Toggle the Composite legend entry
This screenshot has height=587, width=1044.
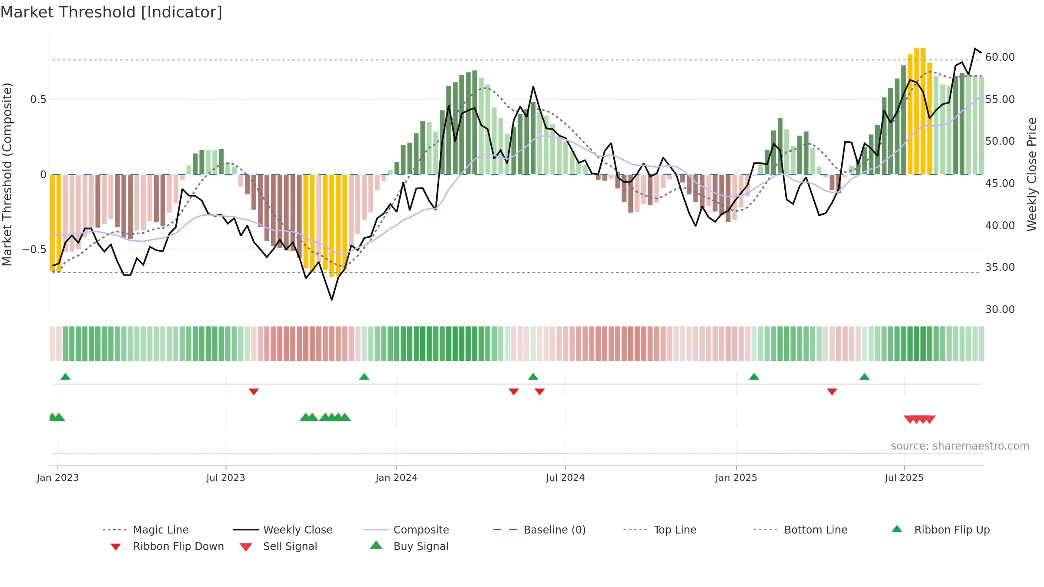406,530
